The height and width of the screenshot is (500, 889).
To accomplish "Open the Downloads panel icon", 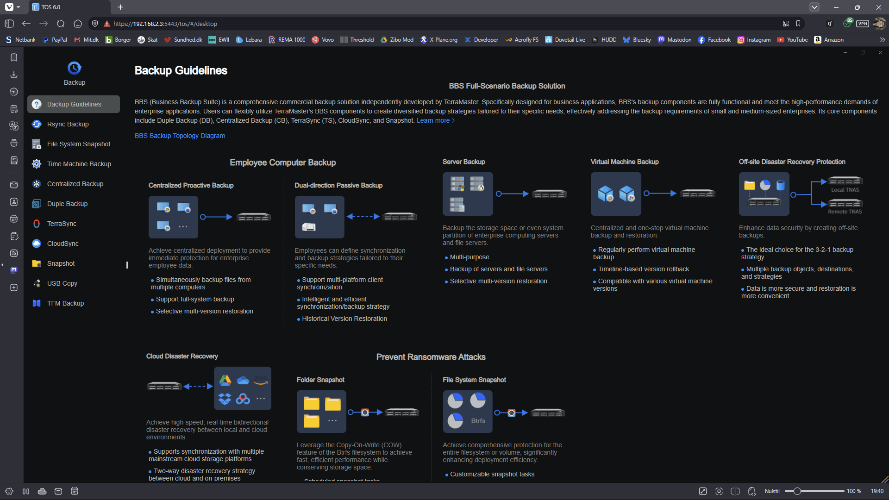I will 14,75.
